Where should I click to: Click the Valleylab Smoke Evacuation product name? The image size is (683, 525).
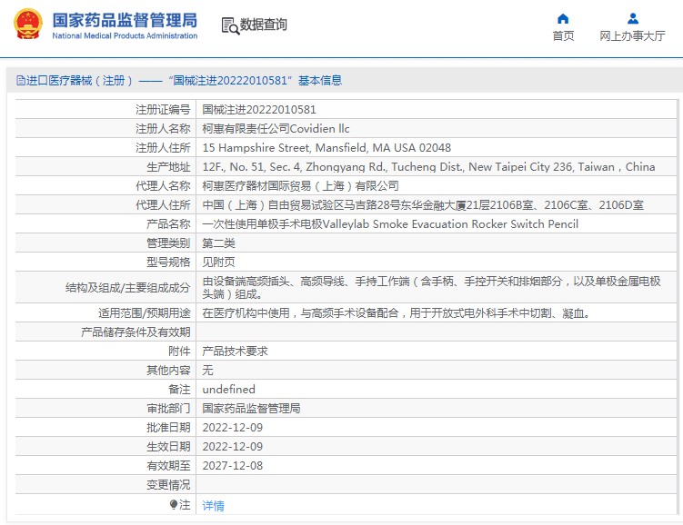[x=389, y=223]
